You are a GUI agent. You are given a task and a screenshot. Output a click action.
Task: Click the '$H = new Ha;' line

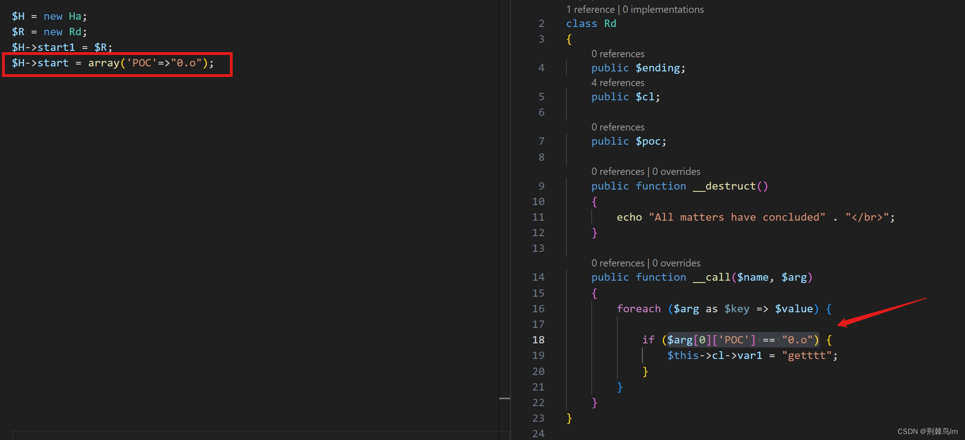point(49,16)
